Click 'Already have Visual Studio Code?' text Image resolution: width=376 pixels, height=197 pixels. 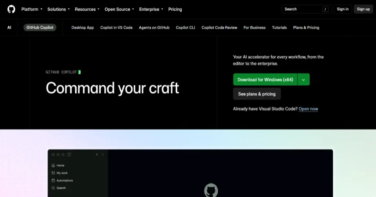[265, 109]
